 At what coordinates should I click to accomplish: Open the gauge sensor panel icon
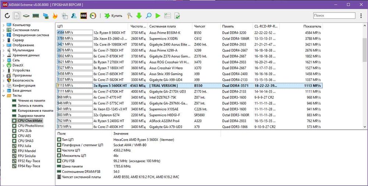click(x=93, y=16)
